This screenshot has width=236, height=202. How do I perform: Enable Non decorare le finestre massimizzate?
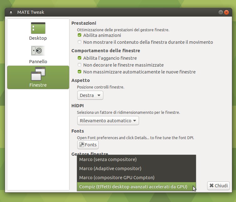click(x=80, y=65)
